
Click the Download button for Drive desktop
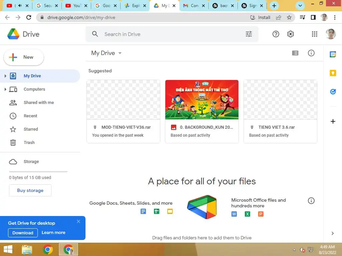tap(23, 233)
